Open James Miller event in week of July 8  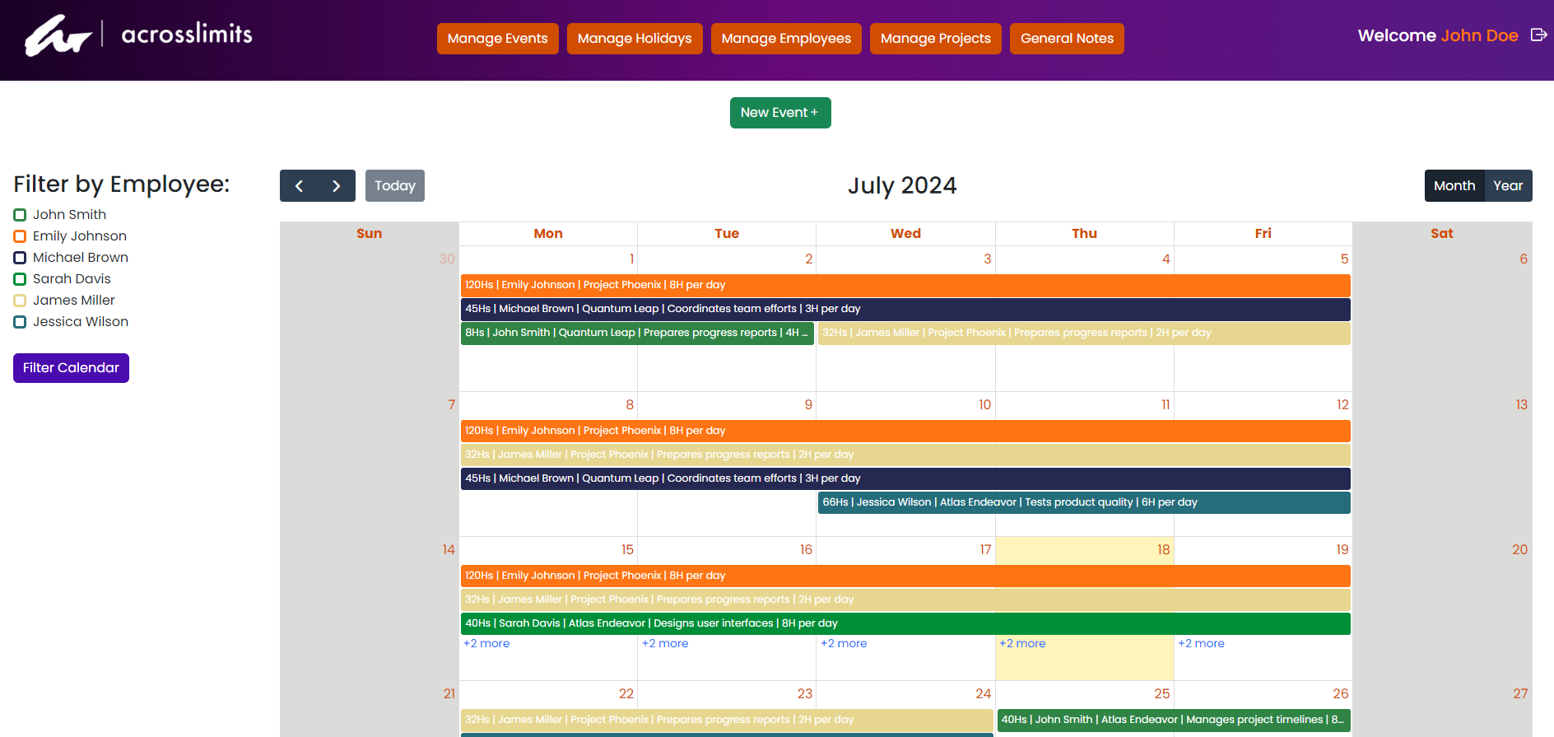click(905, 455)
